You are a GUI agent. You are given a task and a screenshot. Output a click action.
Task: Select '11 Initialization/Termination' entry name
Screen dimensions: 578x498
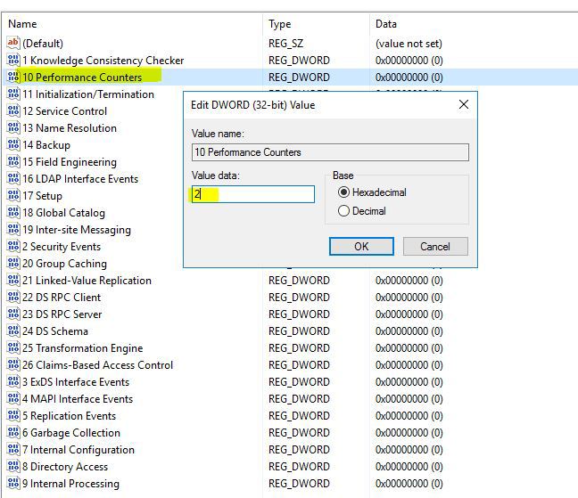[x=88, y=94]
